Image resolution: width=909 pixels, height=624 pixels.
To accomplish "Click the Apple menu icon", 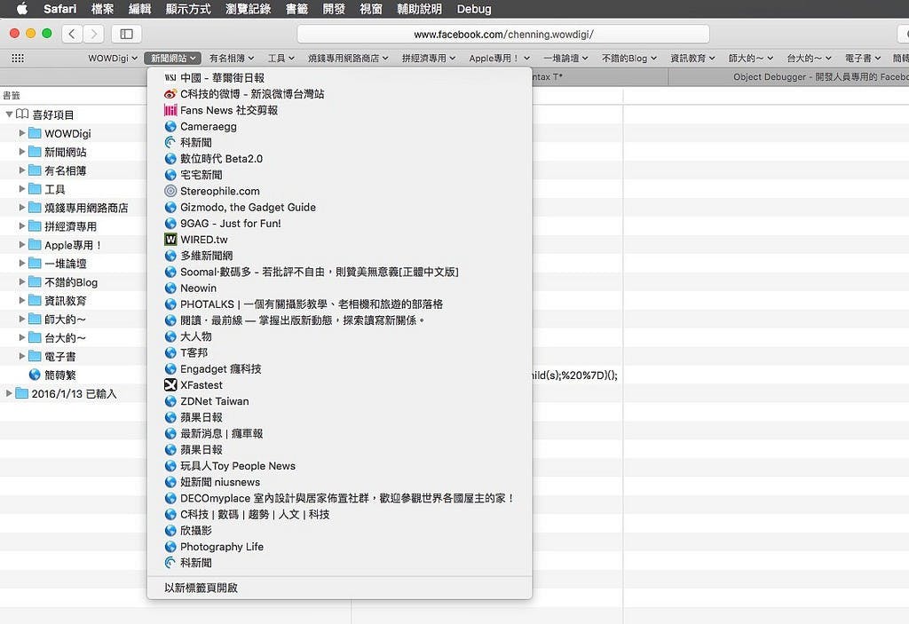I will 21,10.
